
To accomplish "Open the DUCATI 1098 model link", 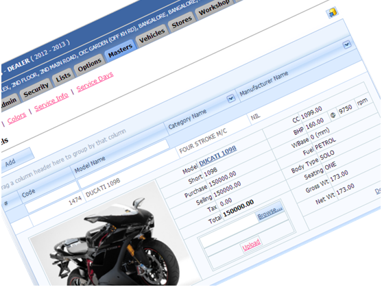I will coord(217,155).
